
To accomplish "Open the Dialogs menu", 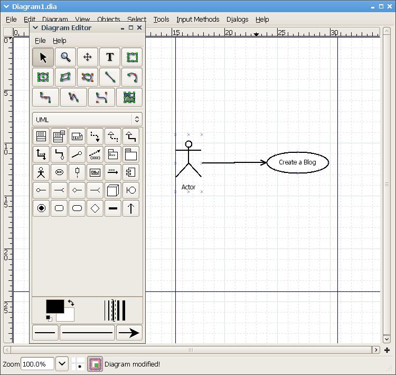I will pyautogui.click(x=237, y=19).
